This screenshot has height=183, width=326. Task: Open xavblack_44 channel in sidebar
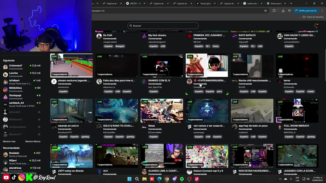[x=22, y=104]
